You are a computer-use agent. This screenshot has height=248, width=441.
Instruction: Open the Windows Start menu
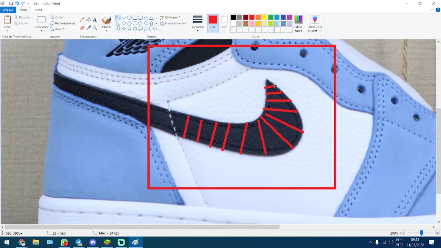click(x=7, y=242)
